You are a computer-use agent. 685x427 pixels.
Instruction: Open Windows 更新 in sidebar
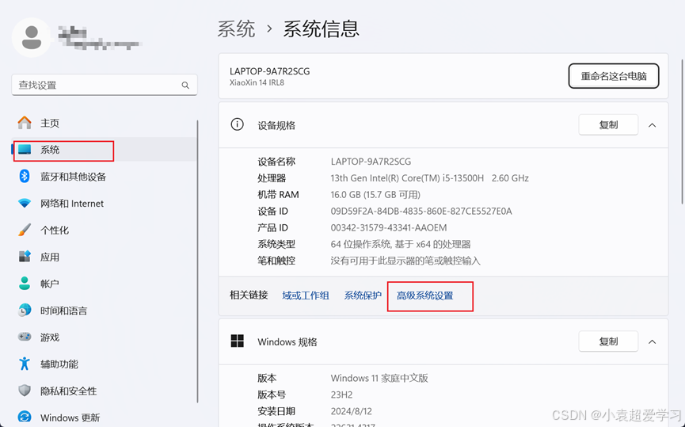pyautogui.click(x=104, y=417)
